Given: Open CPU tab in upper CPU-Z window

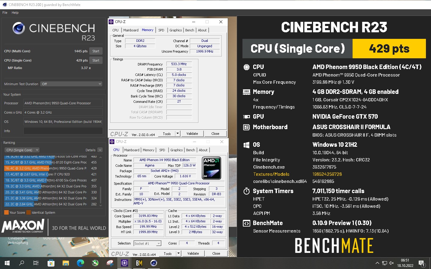Looking at the screenshot, I should [x=116, y=30].
